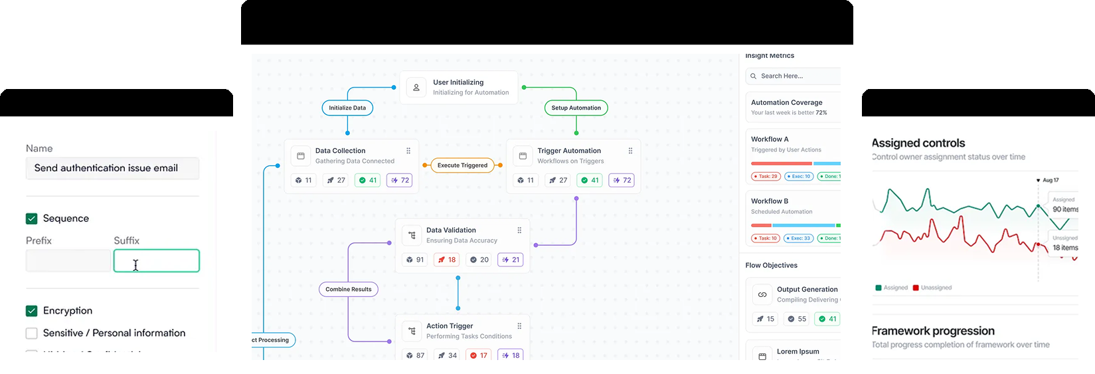Click the Trigger Automation calendar icon
The image size is (1095, 374).
coord(523,156)
